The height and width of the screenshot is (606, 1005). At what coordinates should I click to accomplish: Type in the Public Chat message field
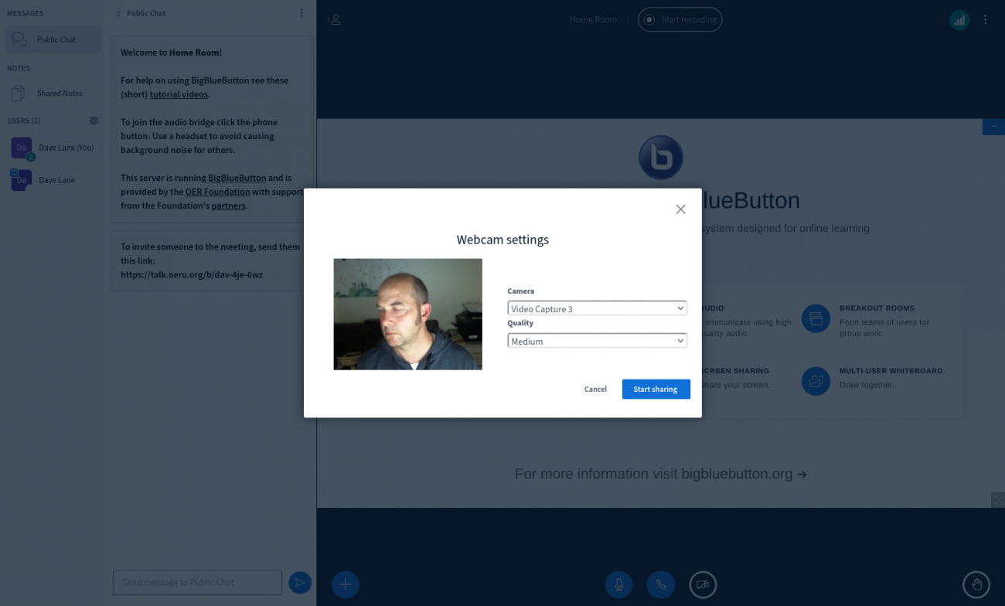[197, 583]
